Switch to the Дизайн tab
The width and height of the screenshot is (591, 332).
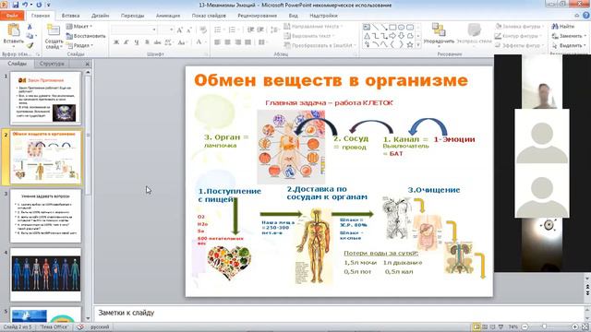coord(101,16)
